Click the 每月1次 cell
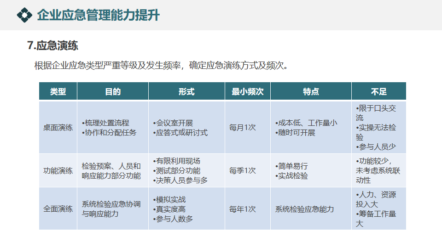Screen dimensions: 442x248 coord(248,127)
